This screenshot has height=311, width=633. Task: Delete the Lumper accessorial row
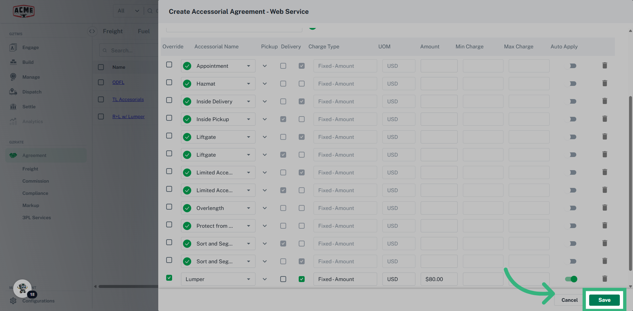tap(605, 279)
